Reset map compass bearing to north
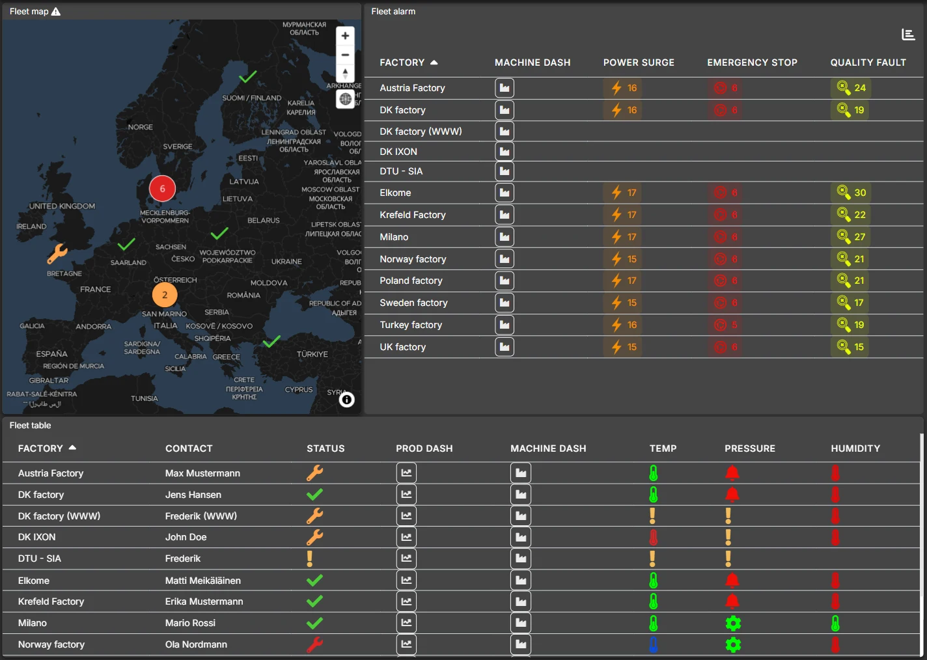This screenshot has width=927, height=660. tap(345, 74)
